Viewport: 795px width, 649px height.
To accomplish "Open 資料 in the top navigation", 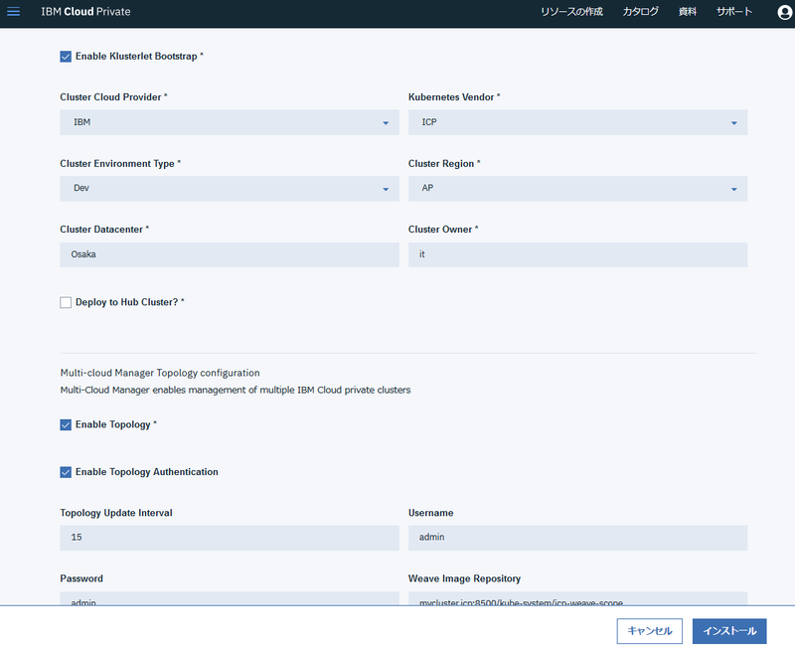I will pos(687,12).
